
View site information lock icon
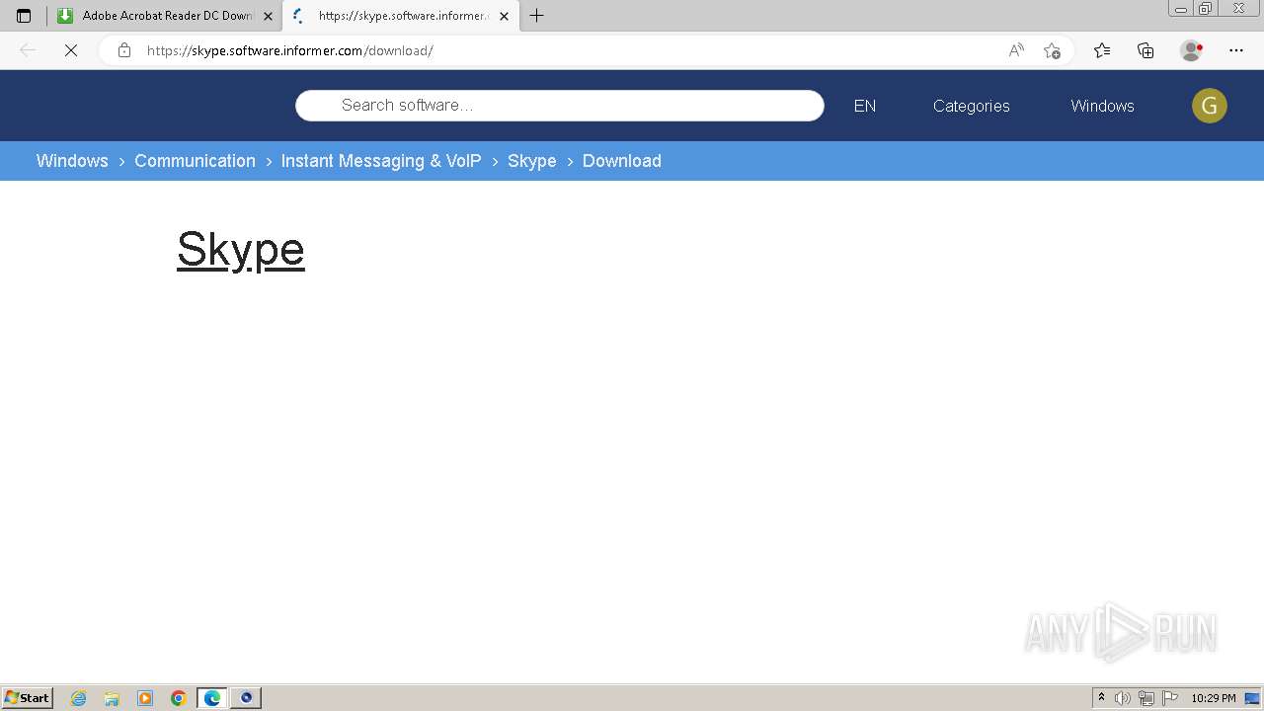tap(124, 50)
